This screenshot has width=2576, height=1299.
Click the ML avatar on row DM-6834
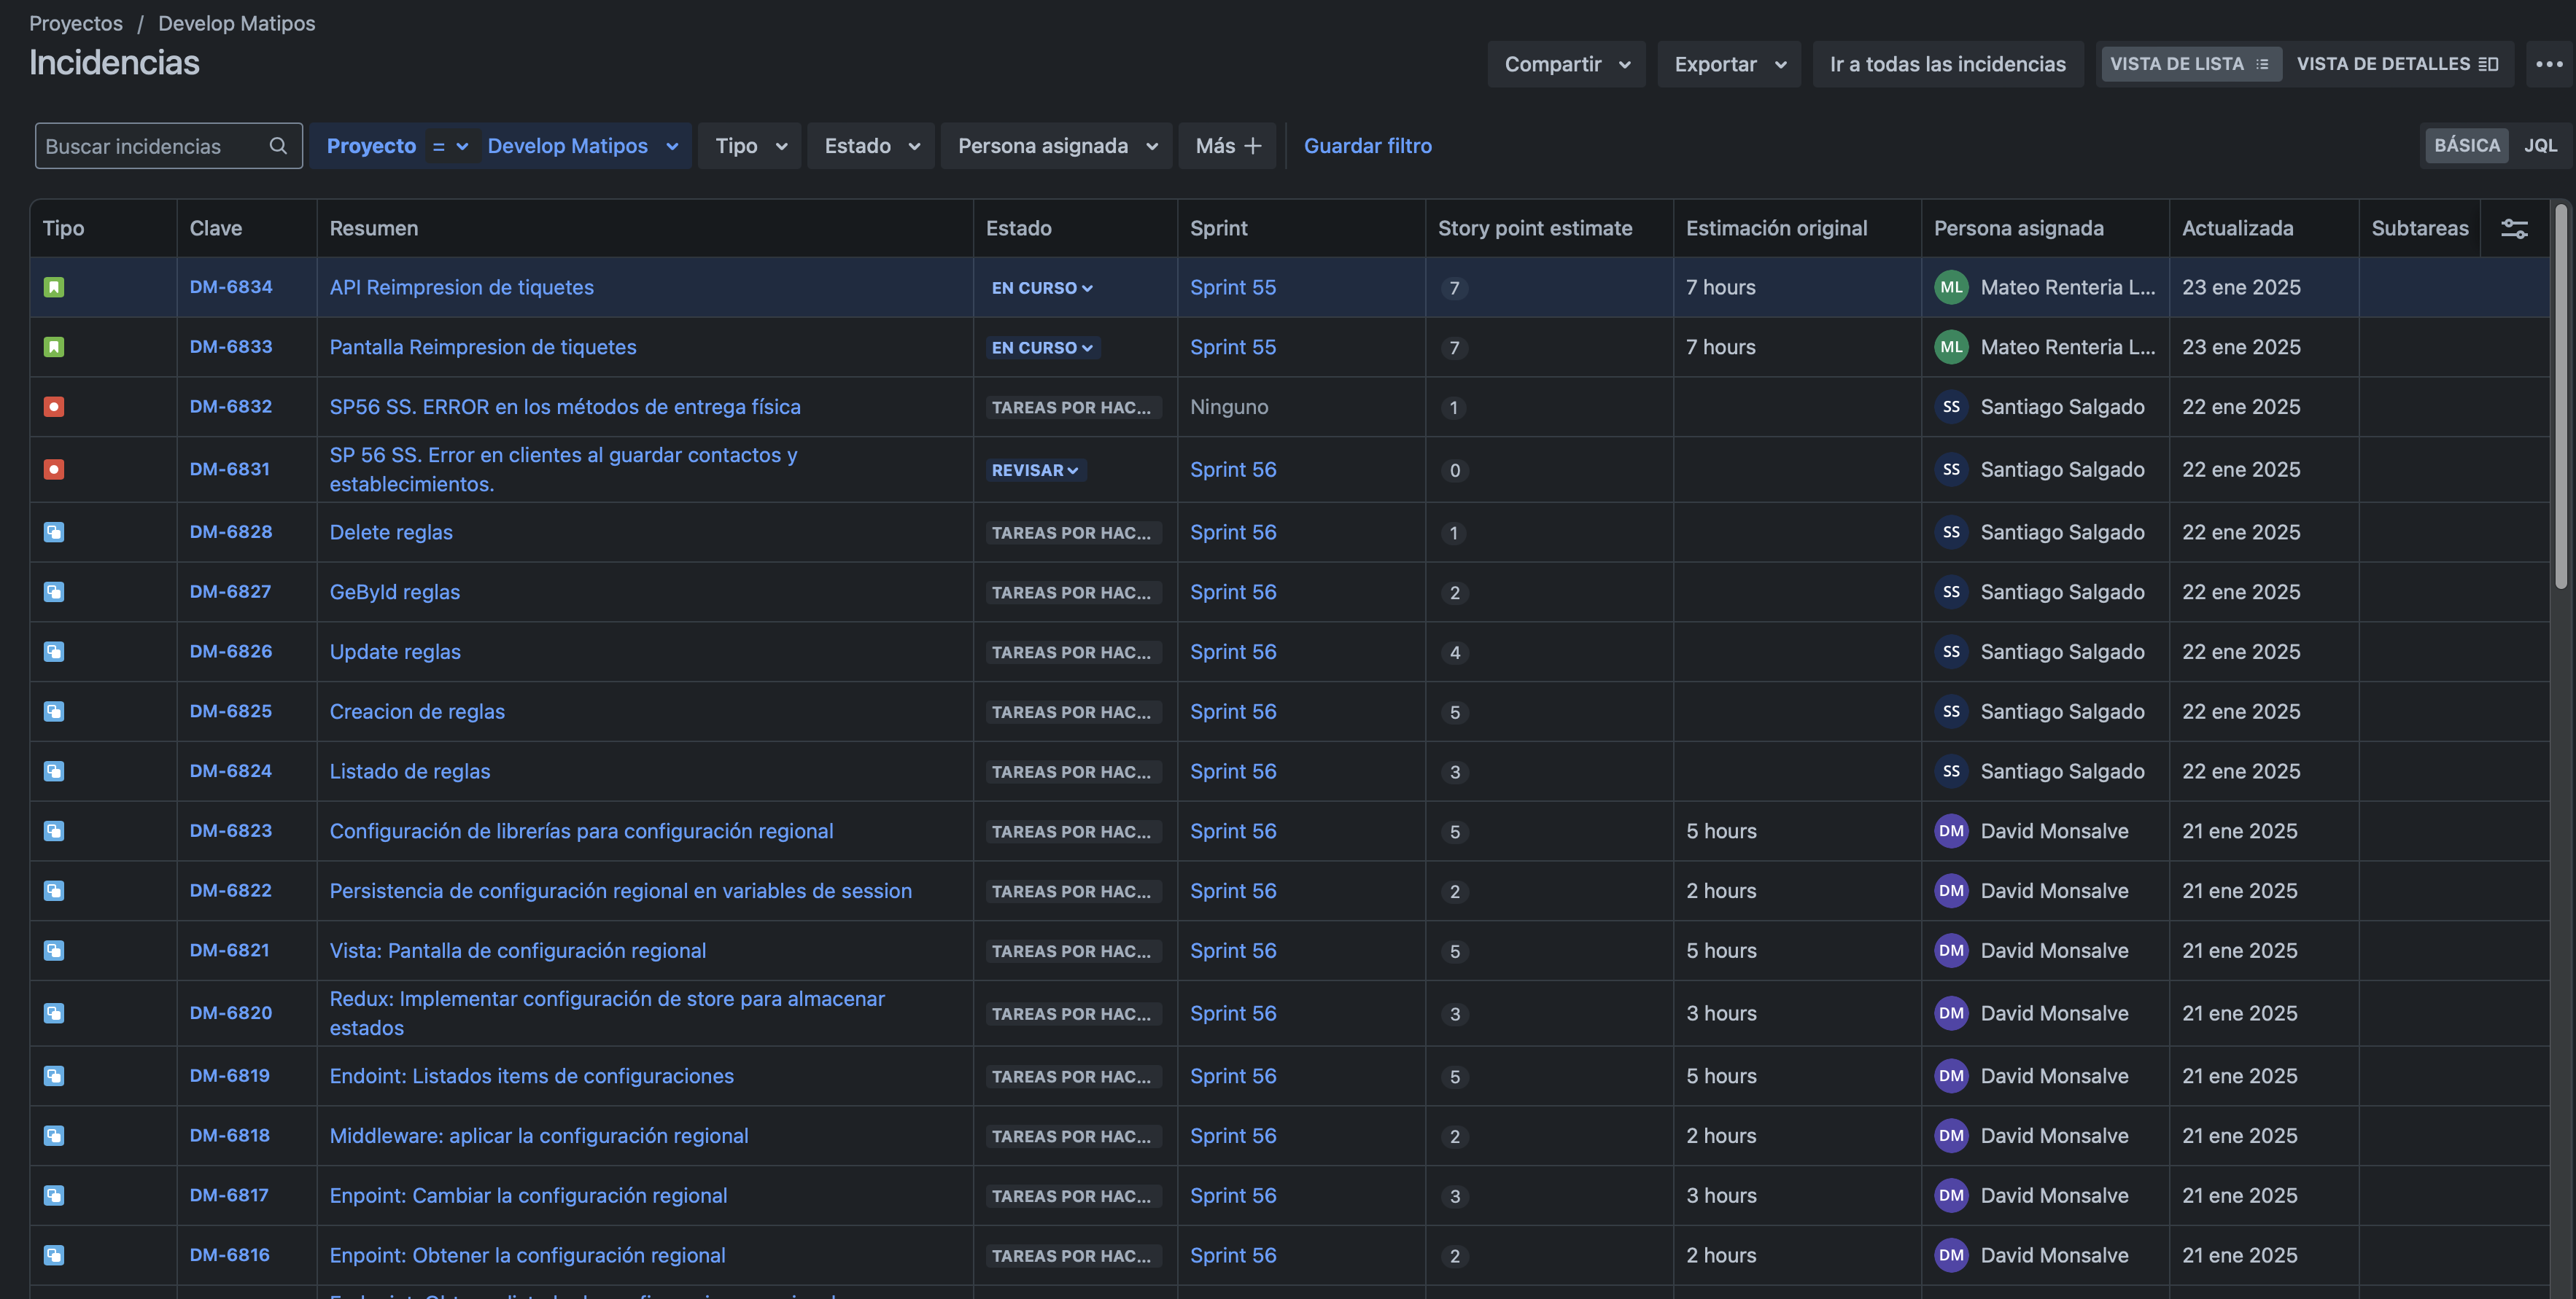[1951, 288]
